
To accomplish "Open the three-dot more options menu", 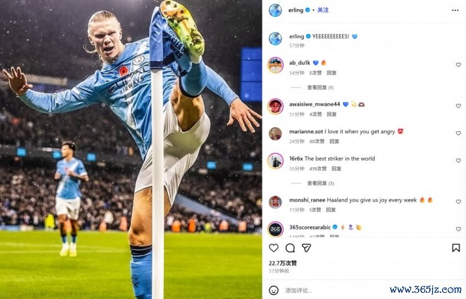I will [455, 11].
